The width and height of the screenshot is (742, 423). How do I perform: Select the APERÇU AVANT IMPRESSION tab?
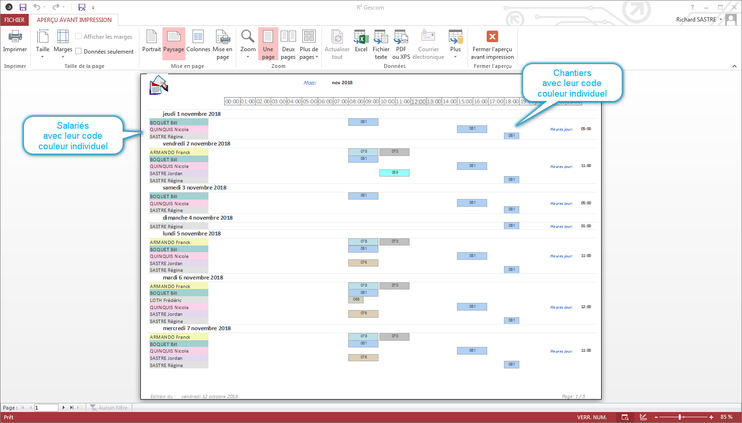click(x=74, y=20)
